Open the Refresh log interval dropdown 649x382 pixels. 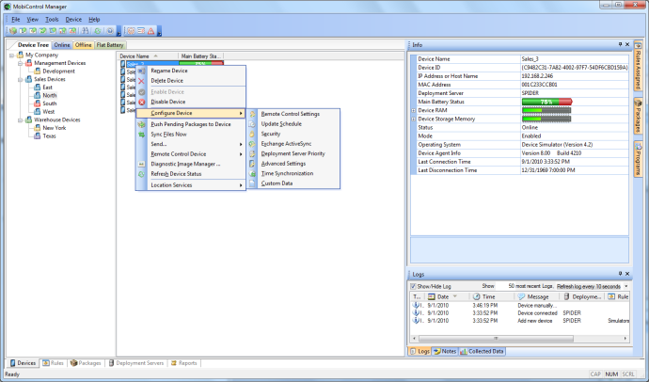625,286
